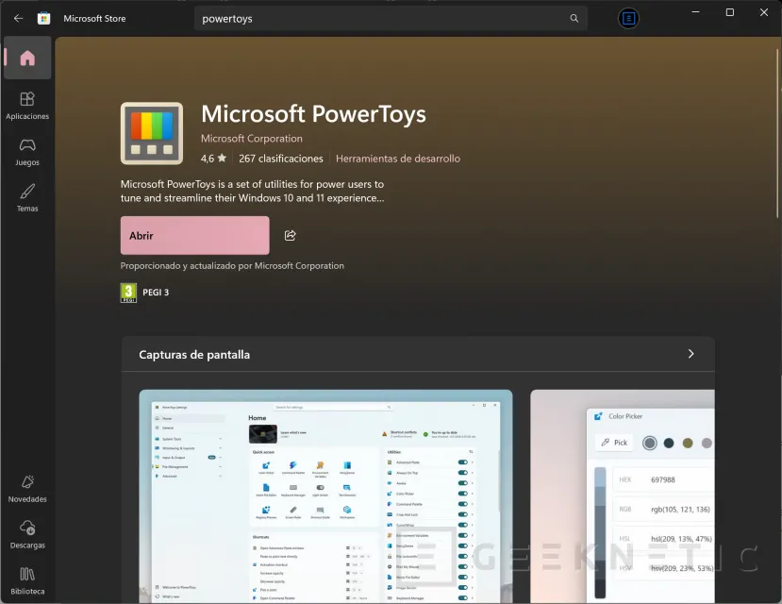Open Novedades in sidebar
This screenshot has height=604, width=782.
click(x=27, y=489)
